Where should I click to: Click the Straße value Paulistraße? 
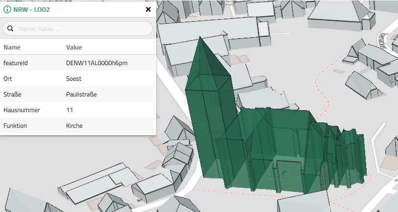[x=81, y=94]
